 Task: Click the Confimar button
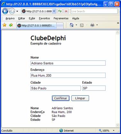[60, 98]
